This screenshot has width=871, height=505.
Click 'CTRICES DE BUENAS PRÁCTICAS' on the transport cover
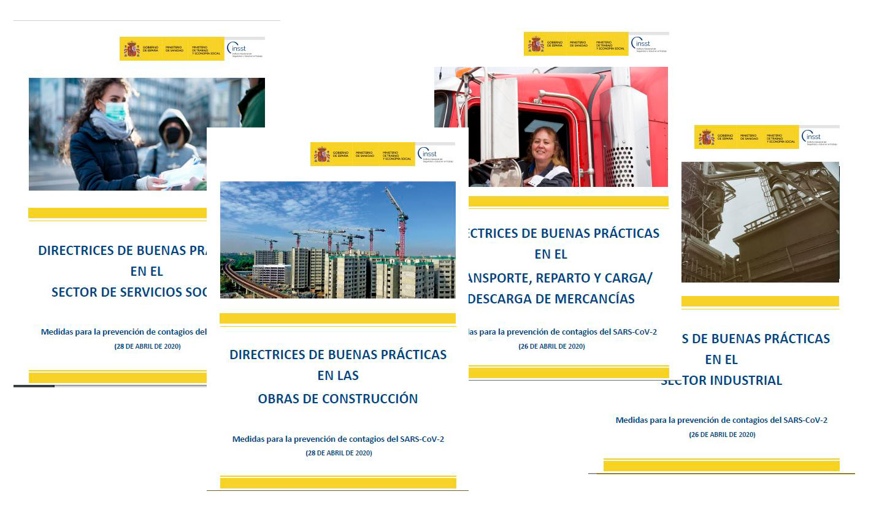point(564,233)
